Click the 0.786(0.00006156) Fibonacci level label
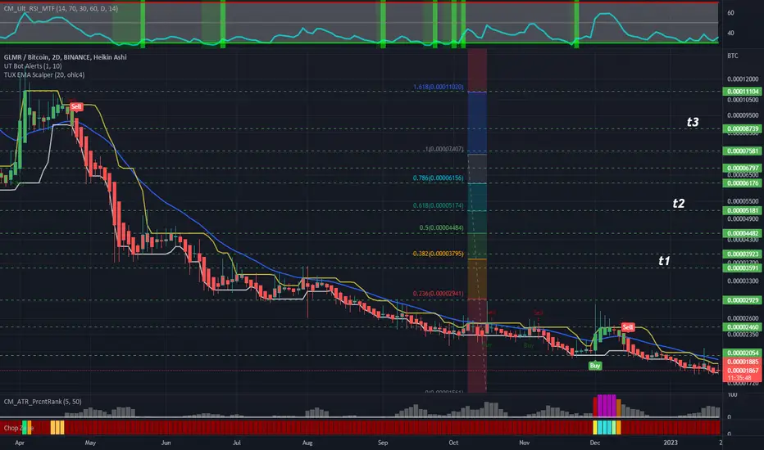Viewport: 764px width, 450px height. pyautogui.click(x=439, y=178)
